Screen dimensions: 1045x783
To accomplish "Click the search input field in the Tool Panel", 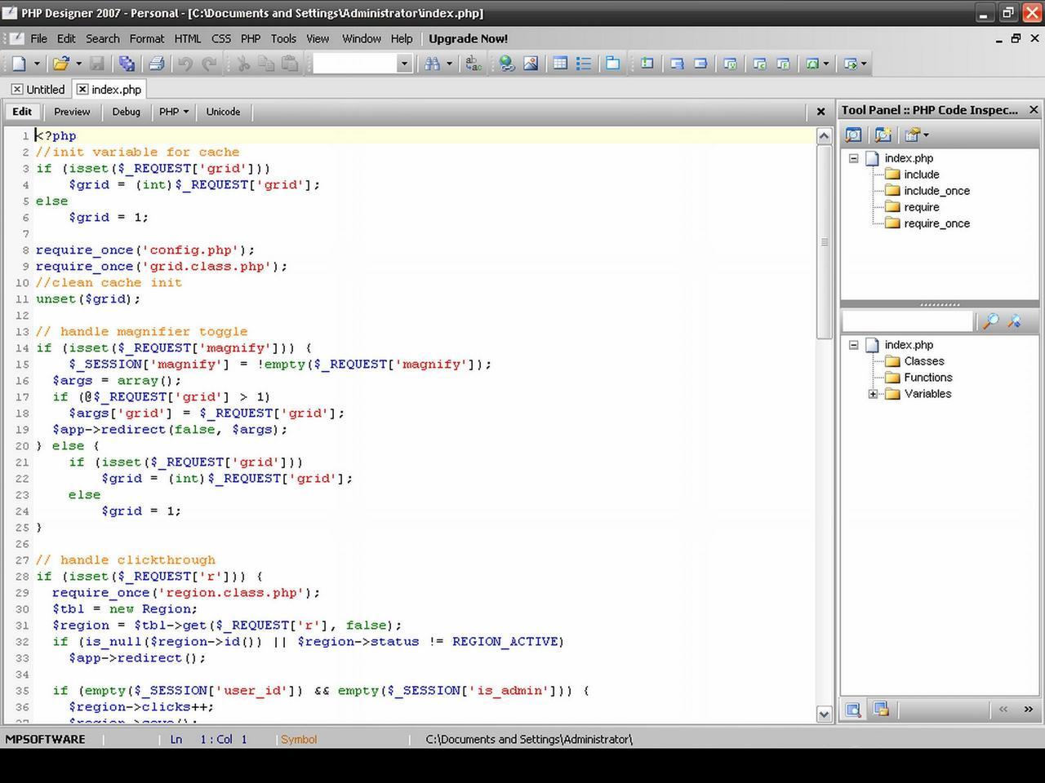I will pos(906,321).
